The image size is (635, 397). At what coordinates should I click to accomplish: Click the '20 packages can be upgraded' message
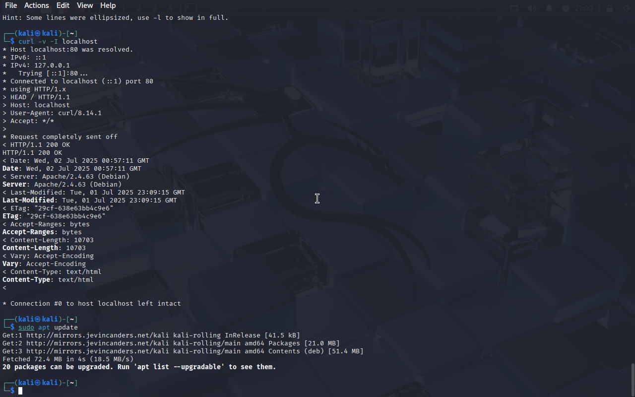tap(139, 367)
